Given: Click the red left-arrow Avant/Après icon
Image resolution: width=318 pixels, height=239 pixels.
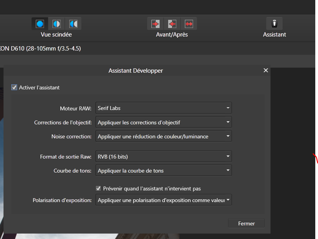Looking at the screenshot, I should pos(172,24).
